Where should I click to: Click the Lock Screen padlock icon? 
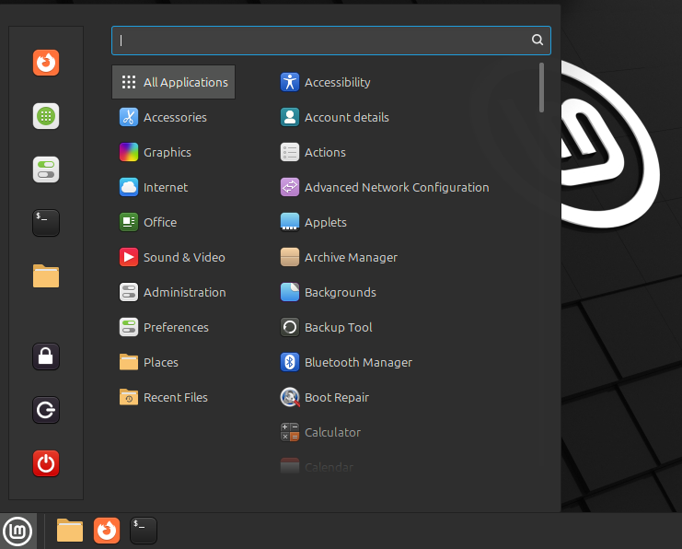click(46, 356)
